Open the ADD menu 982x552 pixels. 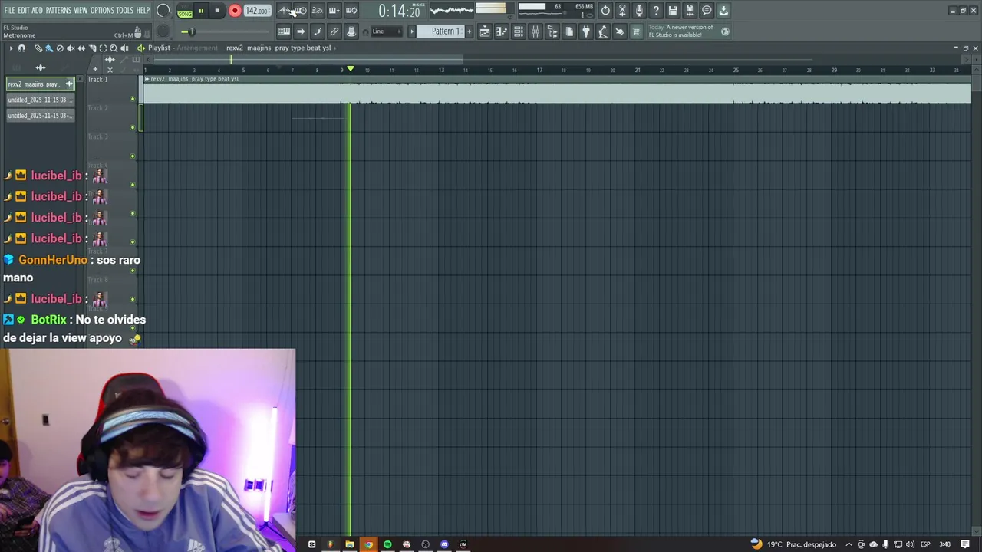[x=38, y=10]
